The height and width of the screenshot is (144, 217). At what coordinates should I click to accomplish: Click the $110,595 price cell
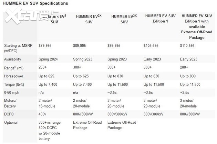[x=188, y=46]
